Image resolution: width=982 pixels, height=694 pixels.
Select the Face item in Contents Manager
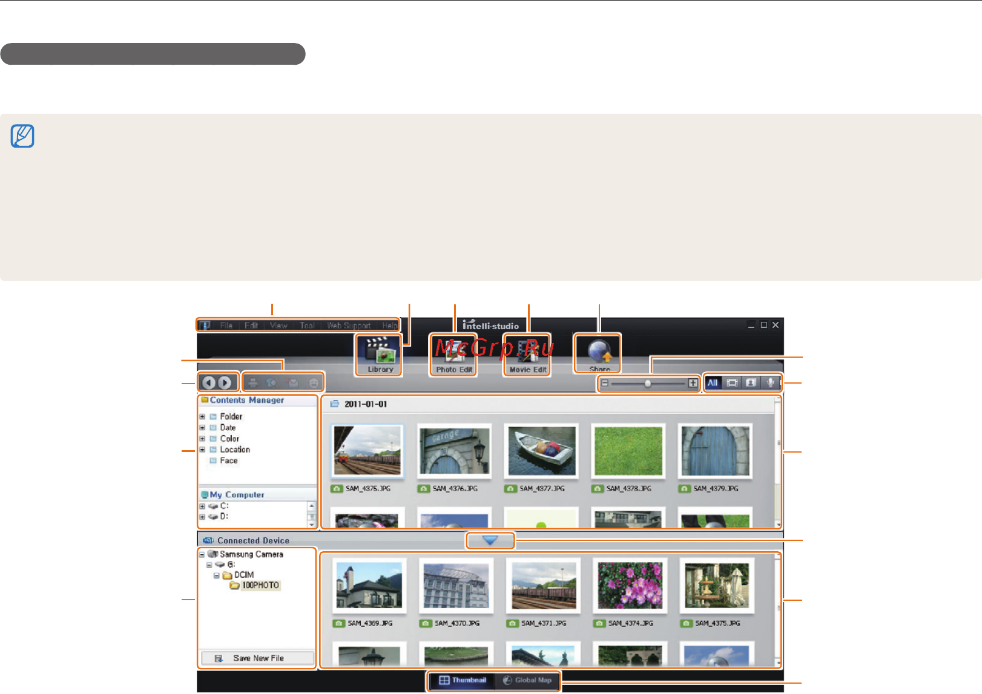[x=229, y=460]
